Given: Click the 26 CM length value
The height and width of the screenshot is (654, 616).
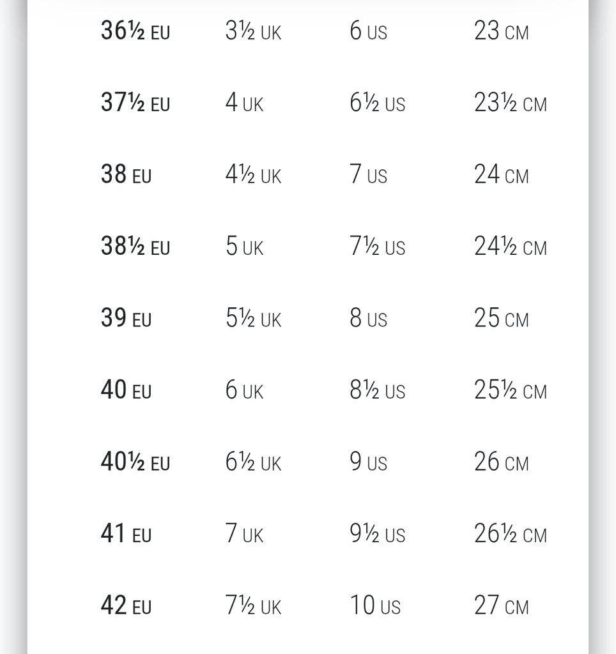Looking at the screenshot, I should [x=501, y=462].
